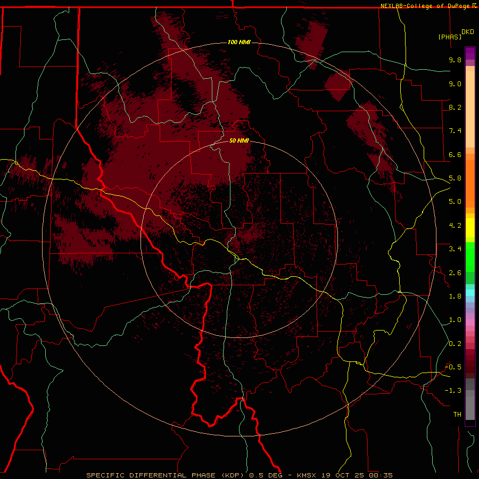Viewport: 479px width, 479px height.
Task: Click the 8.2 scale value
Action: click(455, 107)
